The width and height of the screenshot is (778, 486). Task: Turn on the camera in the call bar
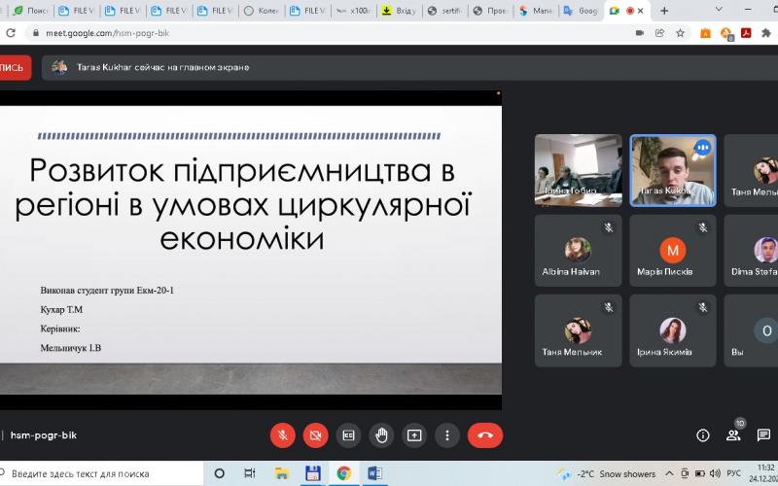pyautogui.click(x=315, y=435)
